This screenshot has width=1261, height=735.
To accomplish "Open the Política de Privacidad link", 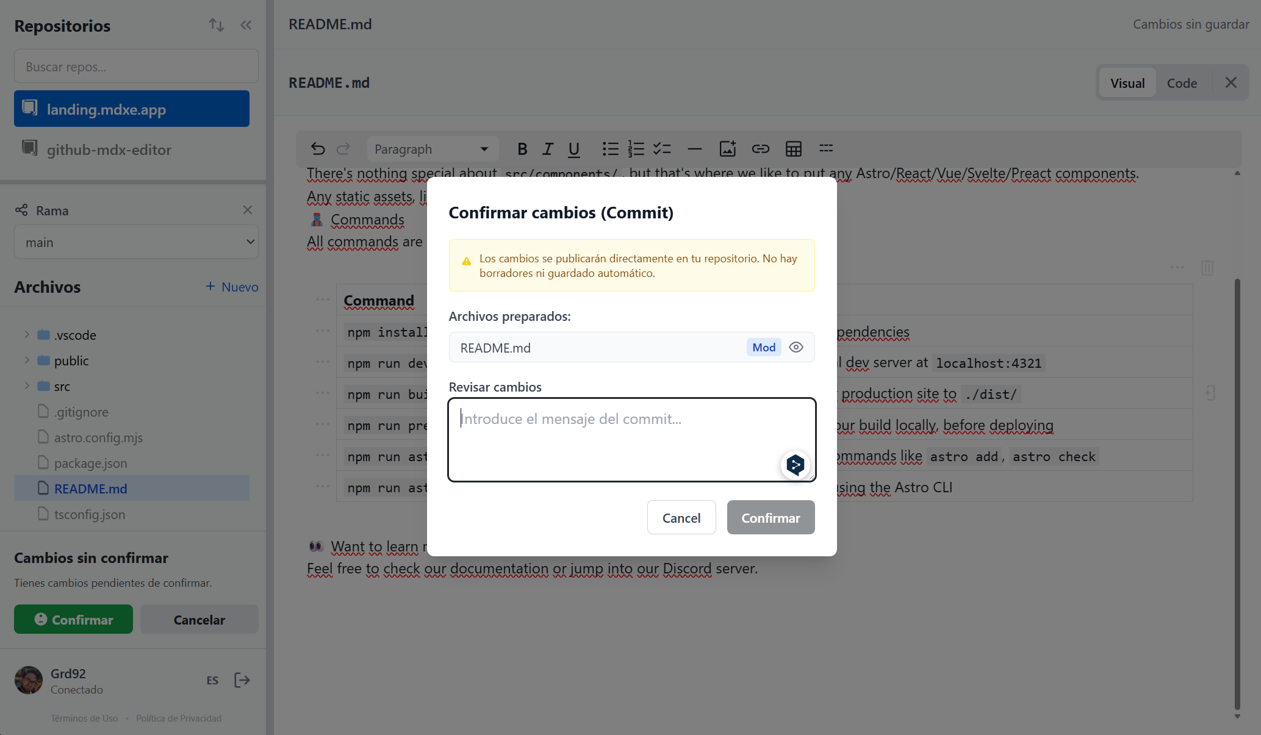I will 179,718.
